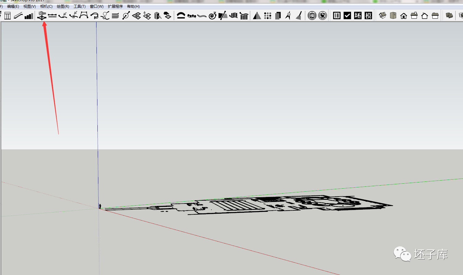The image size is (463, 275).
Task: Open the 帮助(H) menu
Action: (x=133, y=7)
